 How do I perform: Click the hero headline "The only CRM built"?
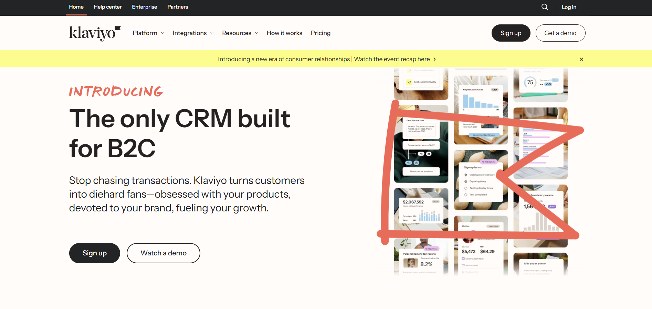180,119
